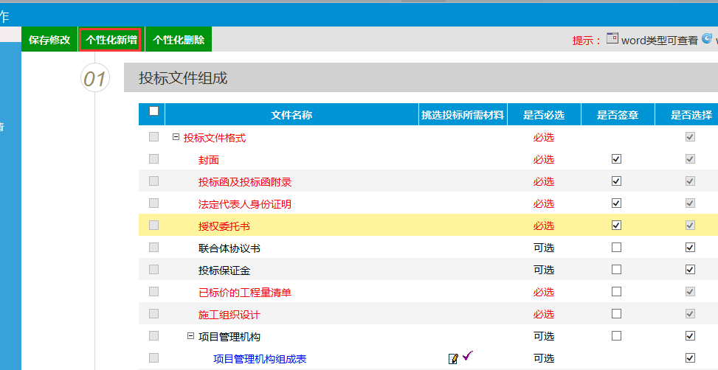Click the 个性化新增 button
Screen dimensions: 718x370
pos(111,40)
